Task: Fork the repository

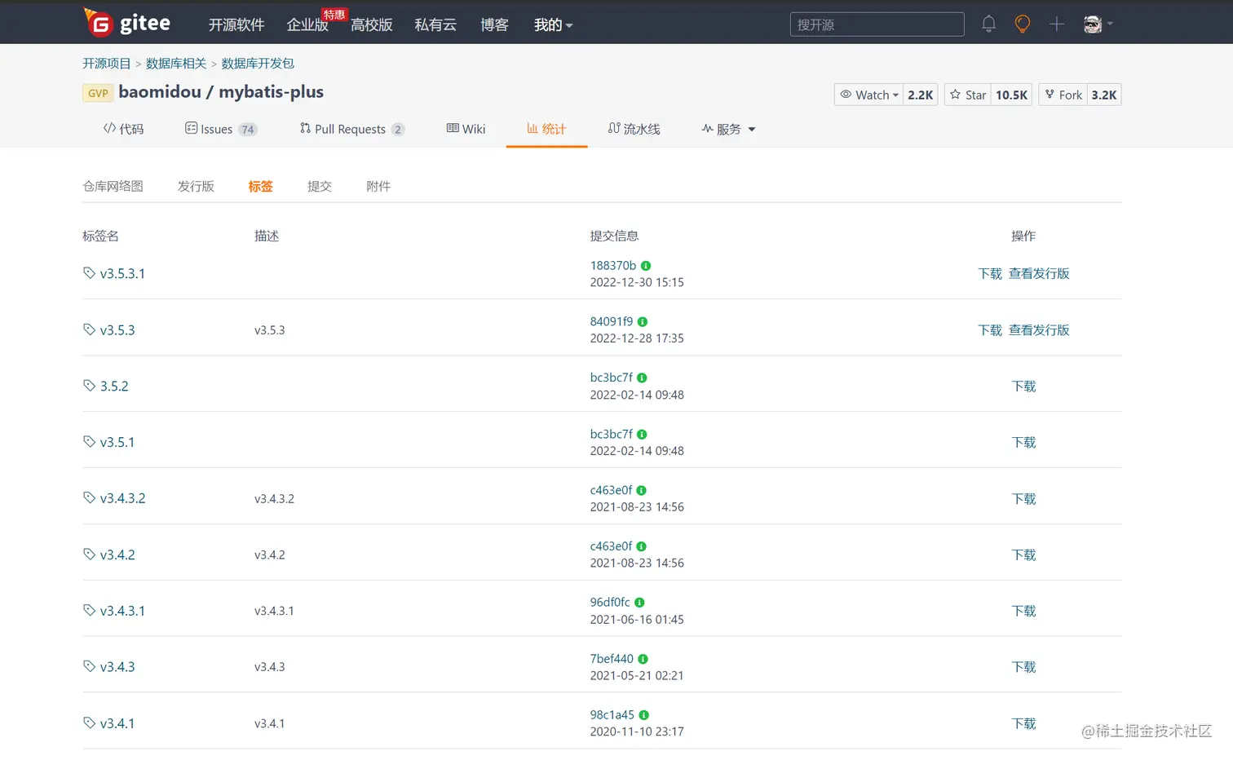Action: point(1063,95)
